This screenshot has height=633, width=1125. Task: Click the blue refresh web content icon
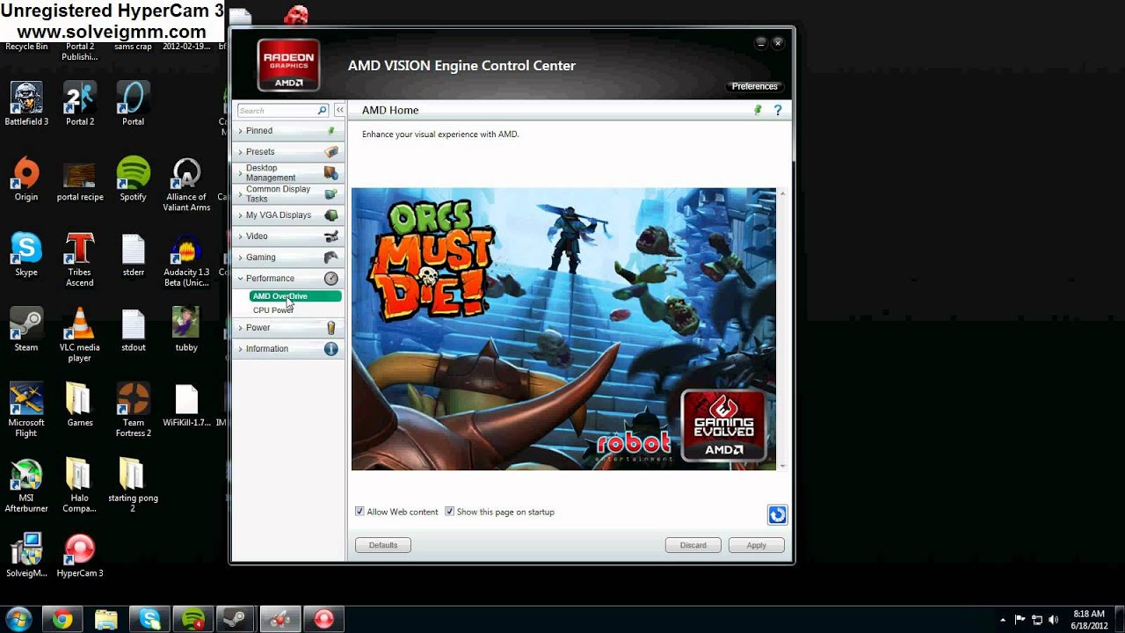777,515
